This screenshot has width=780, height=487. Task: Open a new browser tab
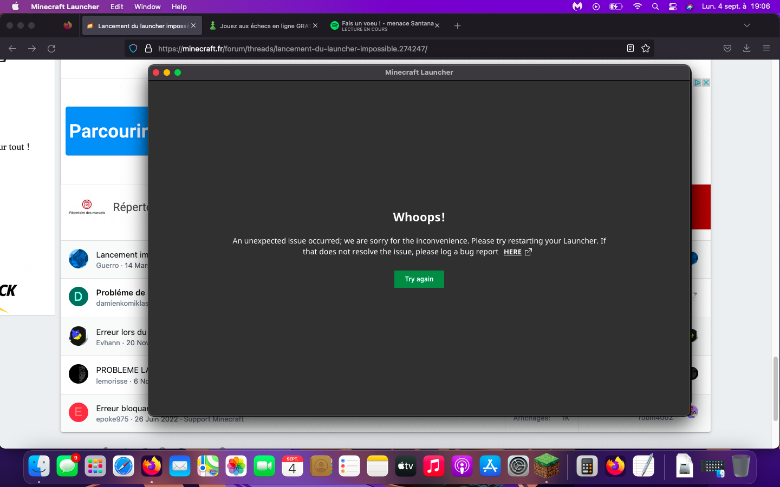(457, 25)
